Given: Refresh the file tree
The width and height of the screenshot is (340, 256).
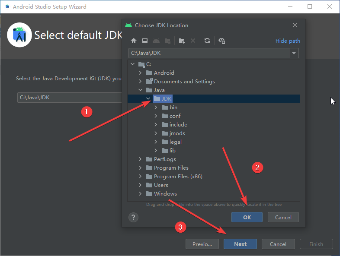Looking at the screenshot, I should click(x=207, y=41).
